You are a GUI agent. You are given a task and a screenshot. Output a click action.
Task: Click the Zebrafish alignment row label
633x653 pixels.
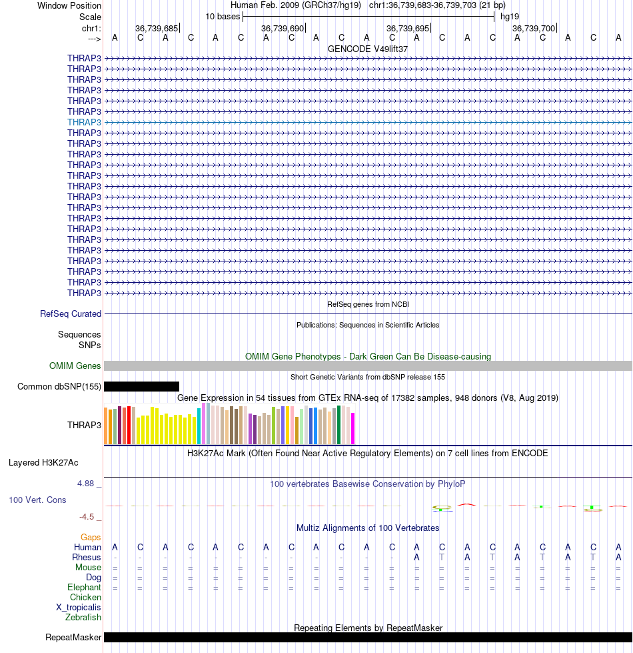coord(83,617)
